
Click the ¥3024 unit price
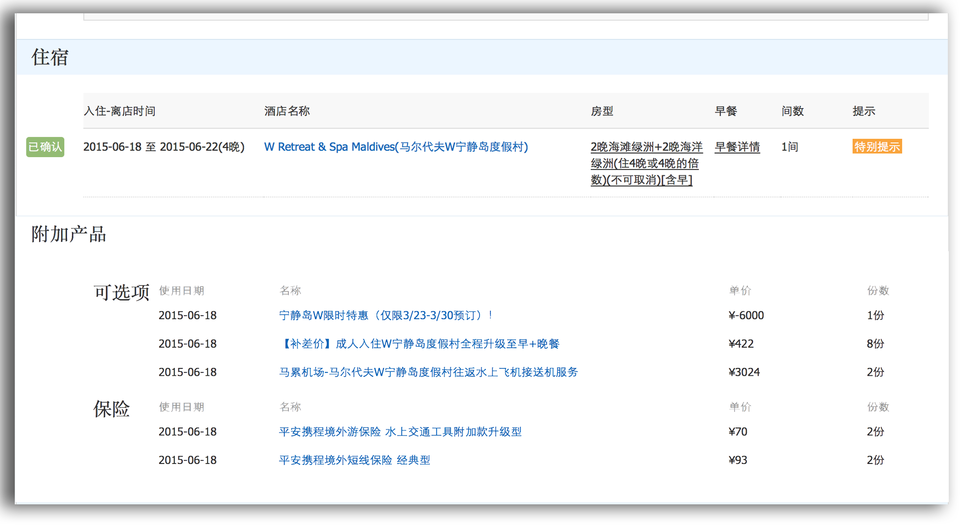point(744,372)
